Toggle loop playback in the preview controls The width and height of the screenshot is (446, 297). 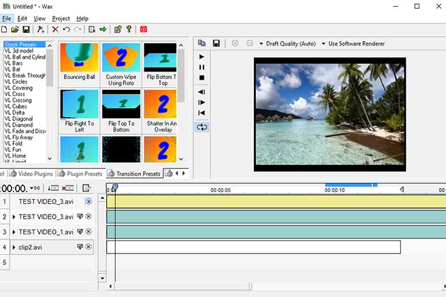202,127
